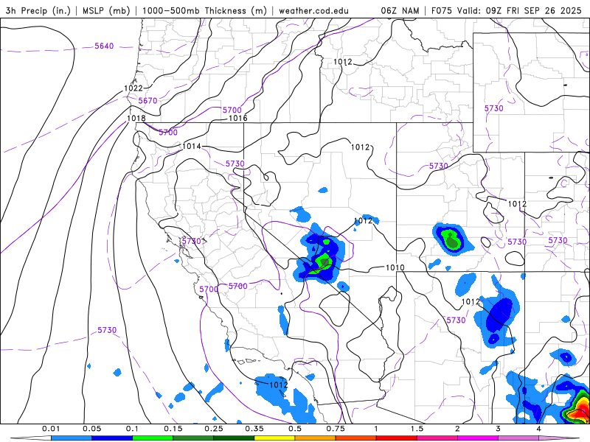
Task: Click the 0.25 legend value
Action: pyautogui.click(x=214, y=429)
